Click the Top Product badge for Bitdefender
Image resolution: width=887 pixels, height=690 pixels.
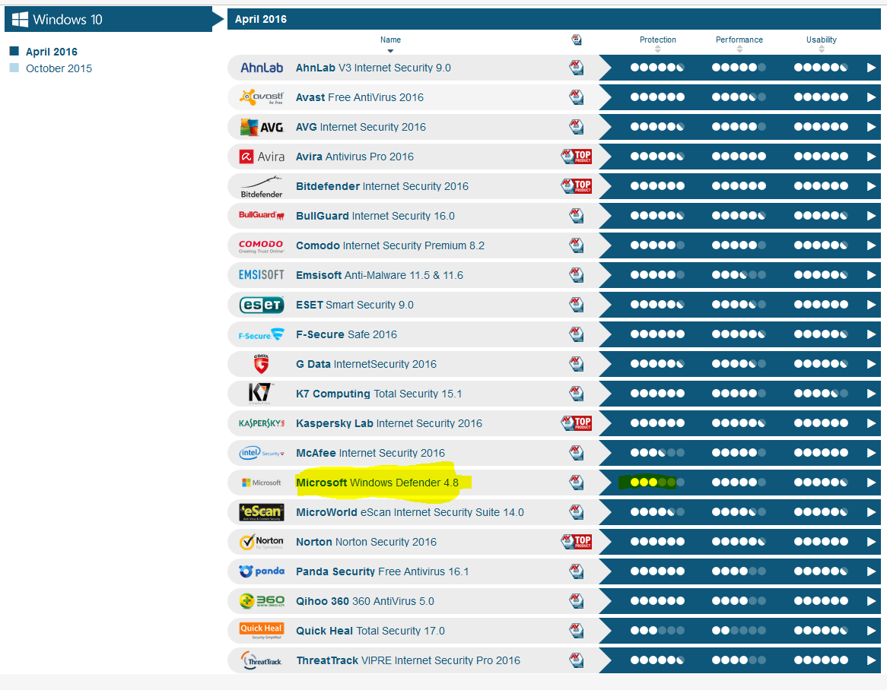(577, 186)
